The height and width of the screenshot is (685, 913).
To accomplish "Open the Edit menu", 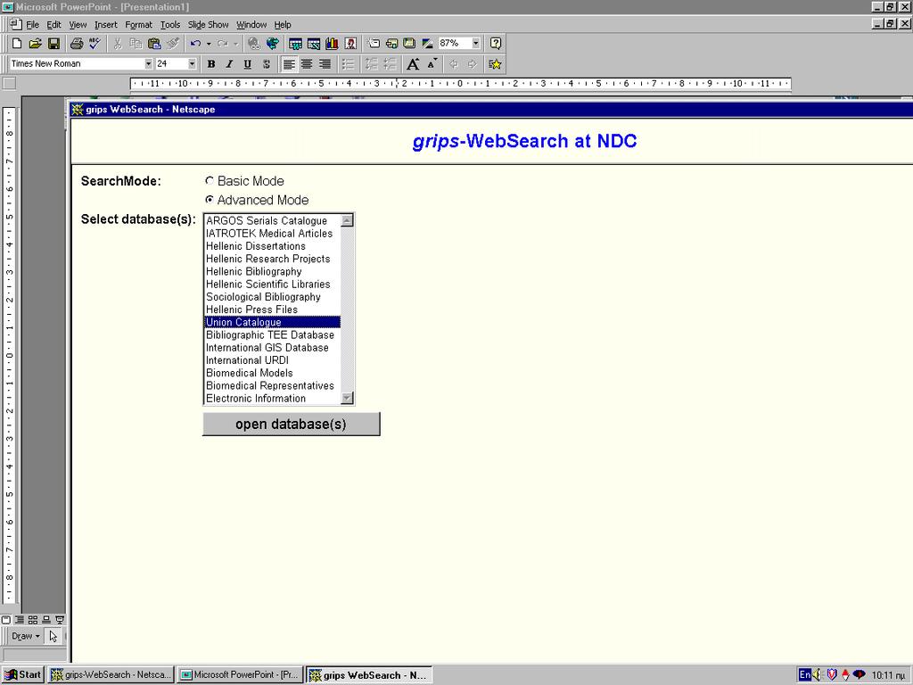I will coord(54,24).
